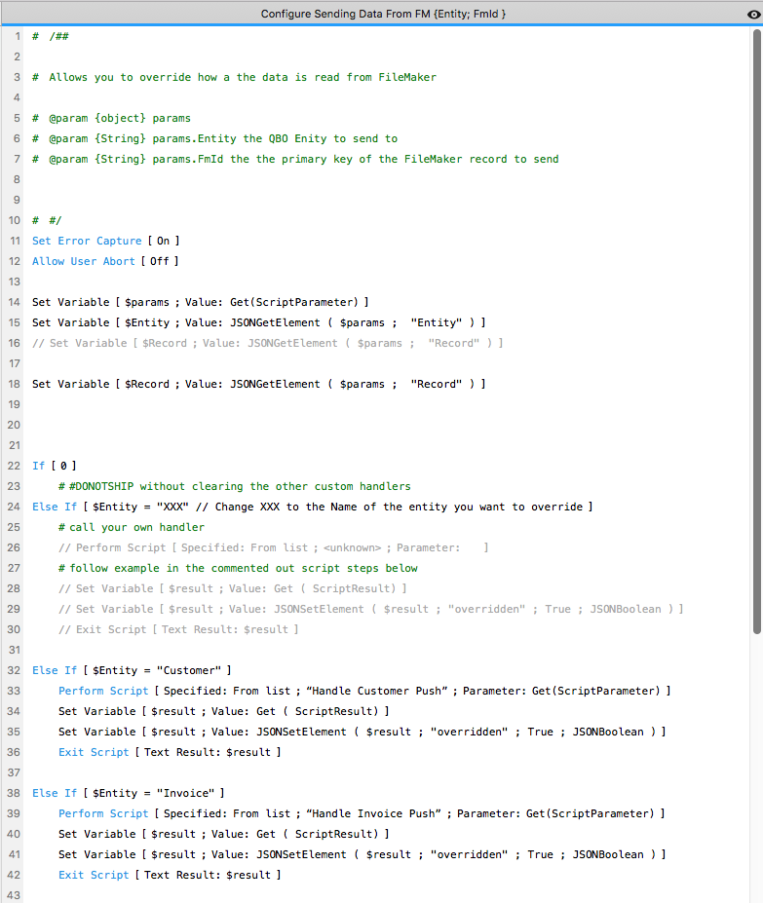Select 'Exit Script' step on line 36
The image size is (763, 903).
tap(170, 752)
